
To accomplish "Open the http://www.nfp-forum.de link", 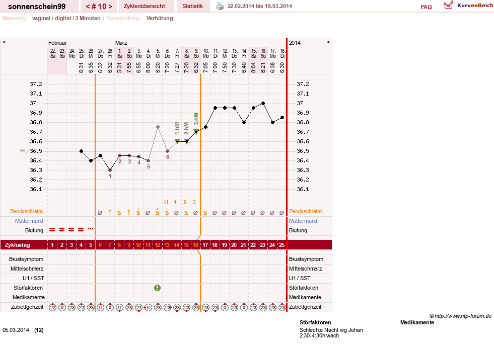I will 463,316.
